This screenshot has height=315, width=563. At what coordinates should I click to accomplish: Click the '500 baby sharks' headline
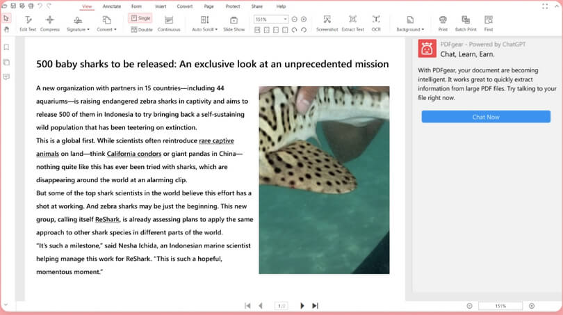[212, 64]
